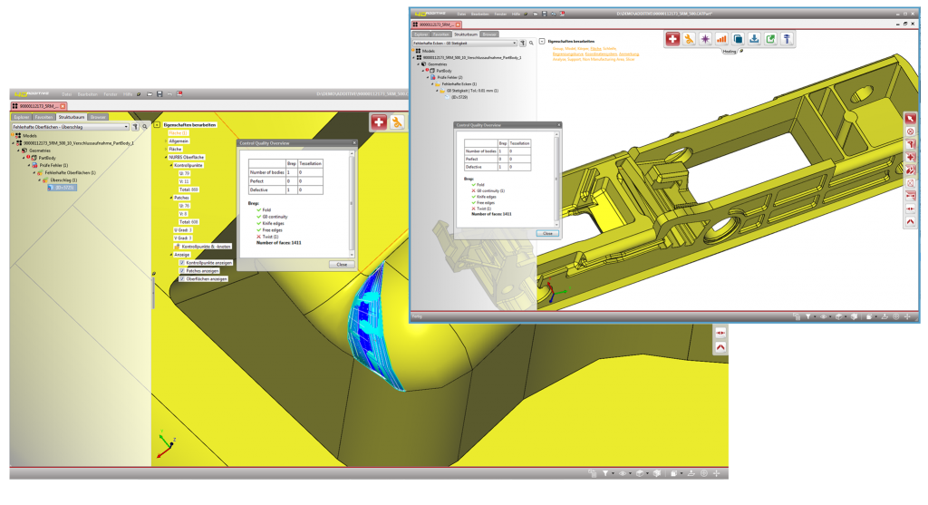
Task: Collapse the NURBS Oberfläche section
Action: (x=167, y=158)
